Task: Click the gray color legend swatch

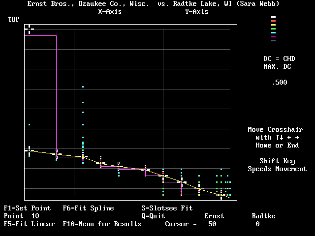Action: pyautogui.click(x=274, y=40)
